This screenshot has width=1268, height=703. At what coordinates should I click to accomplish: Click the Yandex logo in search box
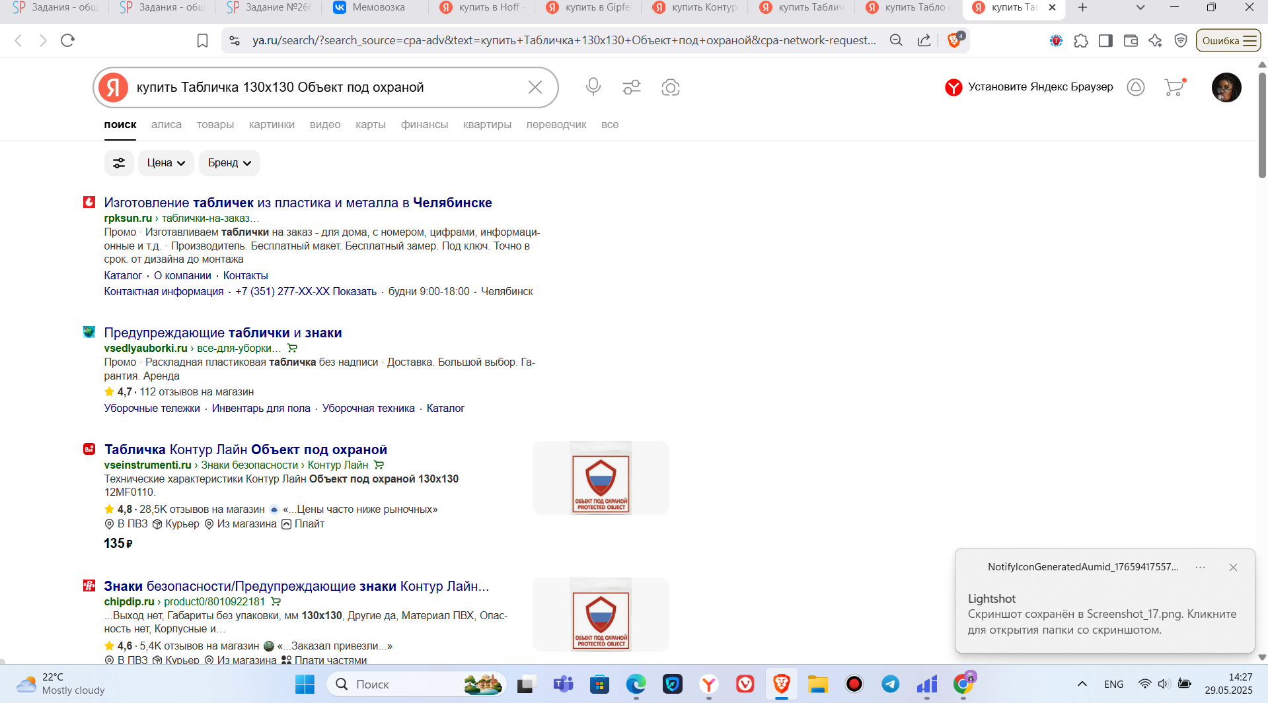click(x=113, y=87)
